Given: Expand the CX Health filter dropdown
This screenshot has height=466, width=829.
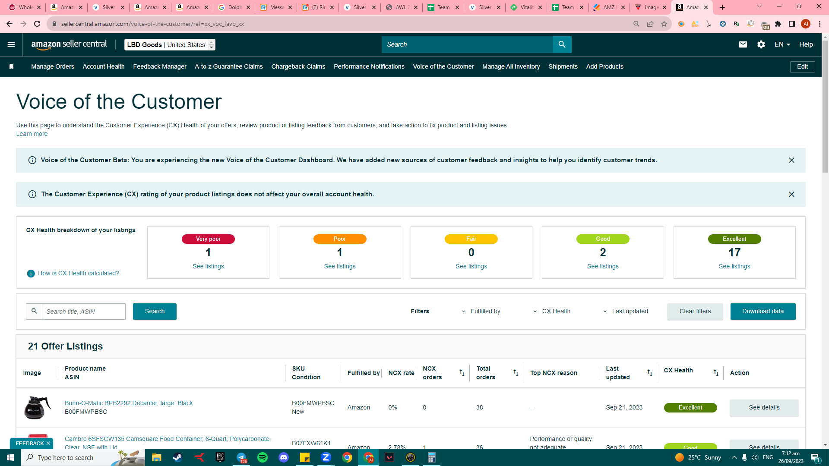Looking at the screenshot, I should (552, 312).
